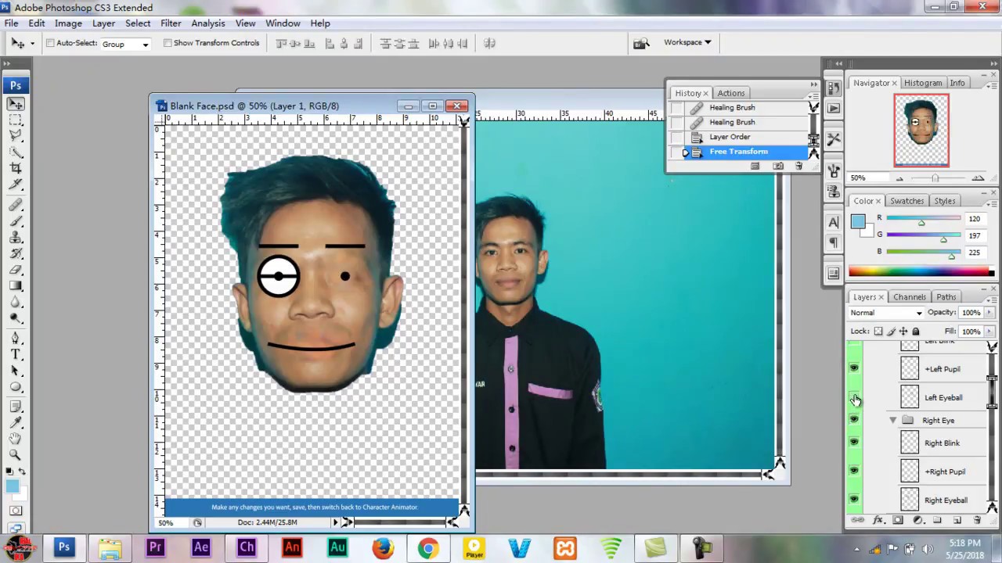Viewport: 1002px width, 563px height.
Task: Switch to the Swatches tab
Action: (907, 201)
